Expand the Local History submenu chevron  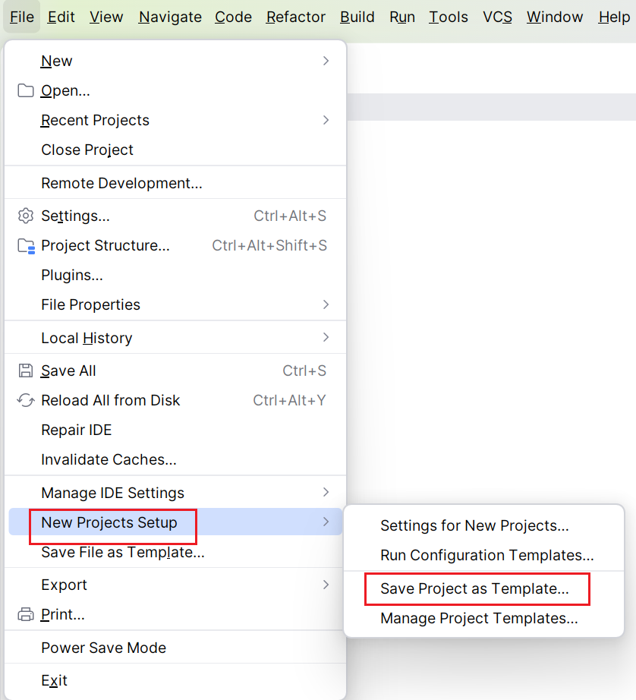click(326, 338)
